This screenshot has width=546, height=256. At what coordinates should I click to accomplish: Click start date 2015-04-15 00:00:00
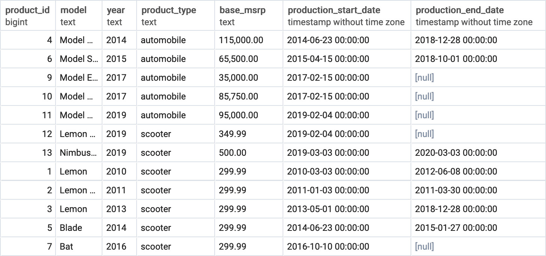(347, 59)
